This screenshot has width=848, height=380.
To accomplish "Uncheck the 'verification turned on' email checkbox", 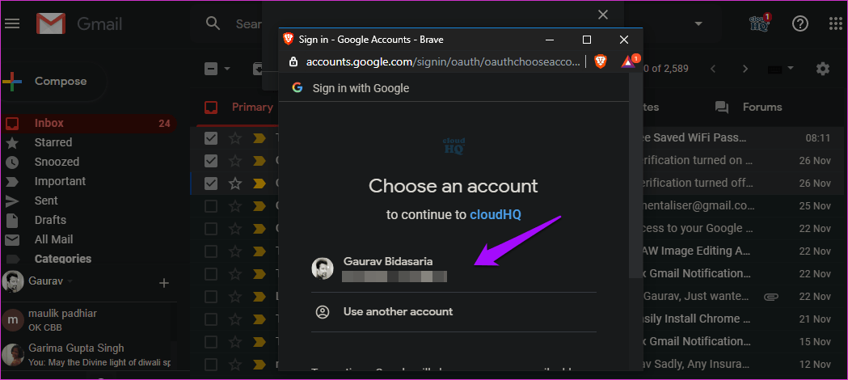I will (x=211, y=161).
